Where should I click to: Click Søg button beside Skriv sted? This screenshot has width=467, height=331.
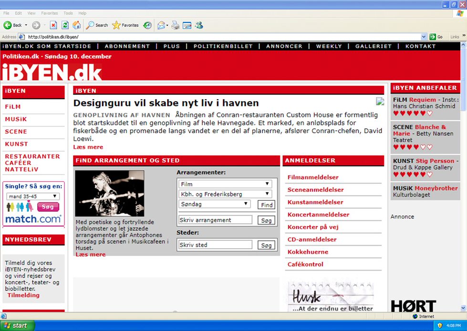(x=266, y=245)
